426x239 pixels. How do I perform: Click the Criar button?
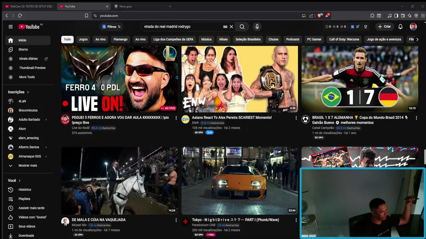coord(384,27)
